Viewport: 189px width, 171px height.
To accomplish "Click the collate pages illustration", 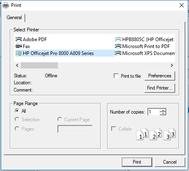I will (x=156, y=134).
